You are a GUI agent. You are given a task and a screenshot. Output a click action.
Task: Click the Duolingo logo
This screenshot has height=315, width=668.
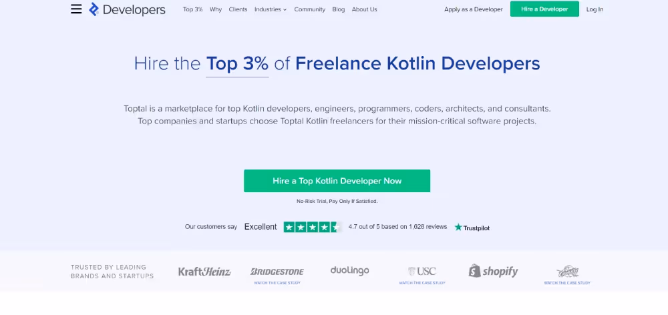349,270
